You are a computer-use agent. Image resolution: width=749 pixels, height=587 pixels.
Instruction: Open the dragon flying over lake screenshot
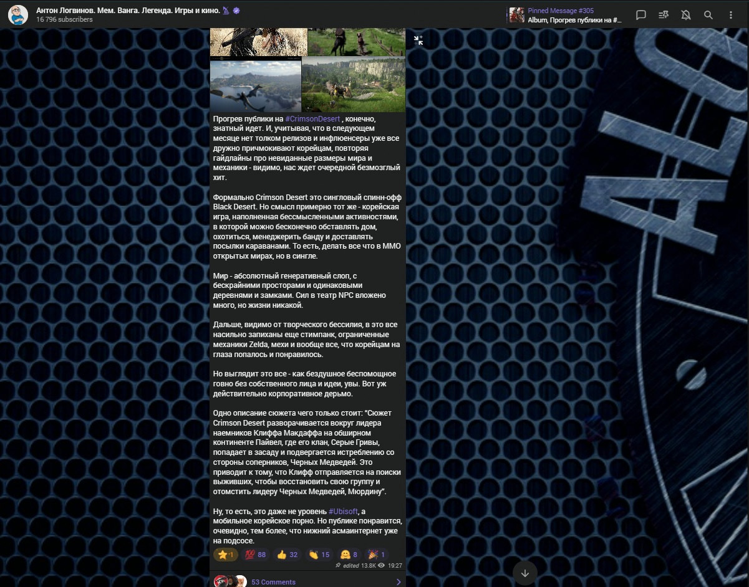pyautogui.click(x=256, y=85)
